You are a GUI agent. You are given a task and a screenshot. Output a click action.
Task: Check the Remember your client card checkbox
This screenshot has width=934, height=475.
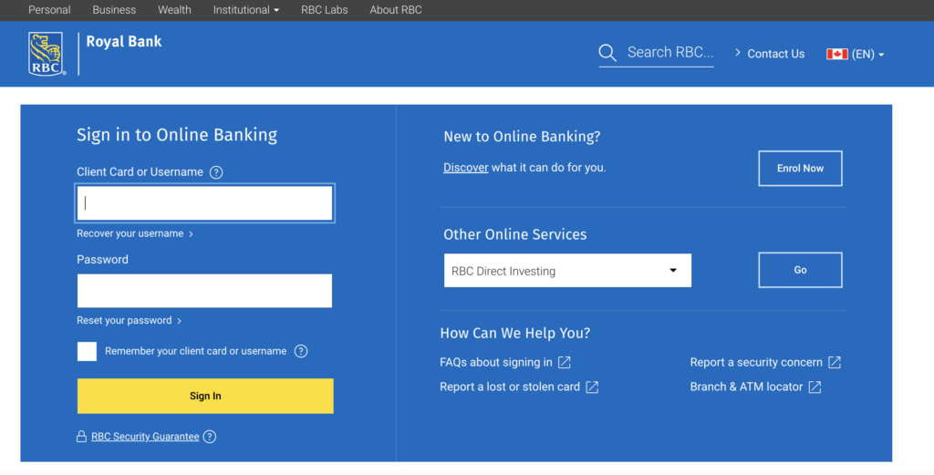point(87,351)
